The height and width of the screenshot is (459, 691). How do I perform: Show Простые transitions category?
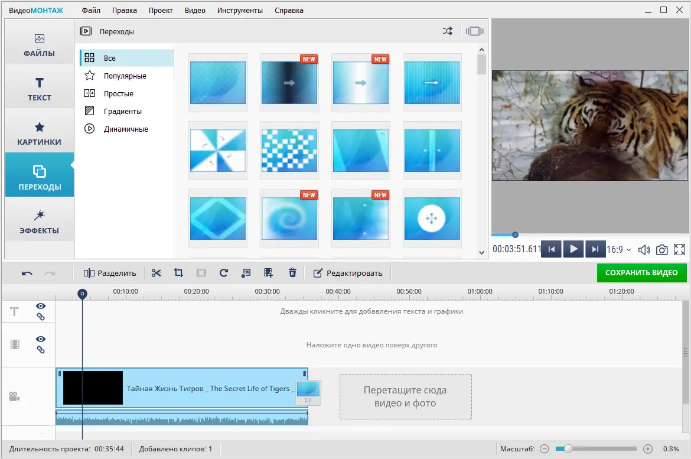click(127, 93)
